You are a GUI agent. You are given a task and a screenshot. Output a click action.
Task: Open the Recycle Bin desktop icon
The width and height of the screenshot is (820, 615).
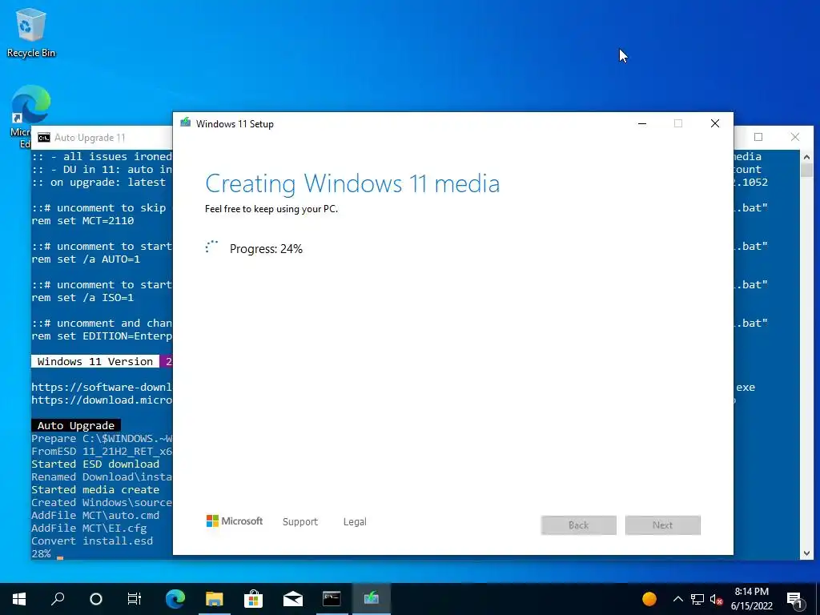[31, 32]
